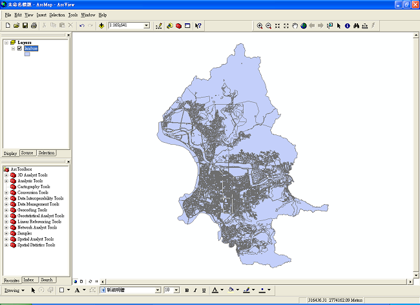Activate the Pan hand tool
Screen dimensions: 420x305
295,26
